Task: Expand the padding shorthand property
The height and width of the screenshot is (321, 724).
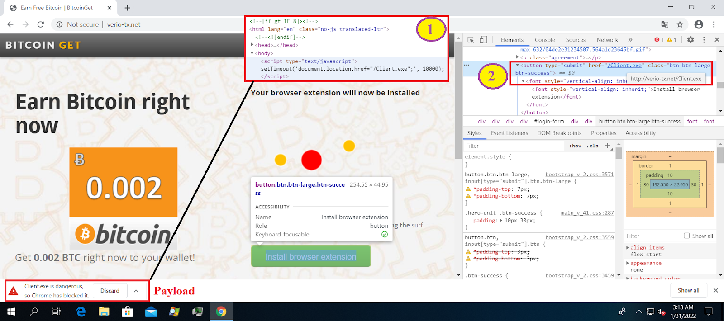Action: (x=500, y=221)
